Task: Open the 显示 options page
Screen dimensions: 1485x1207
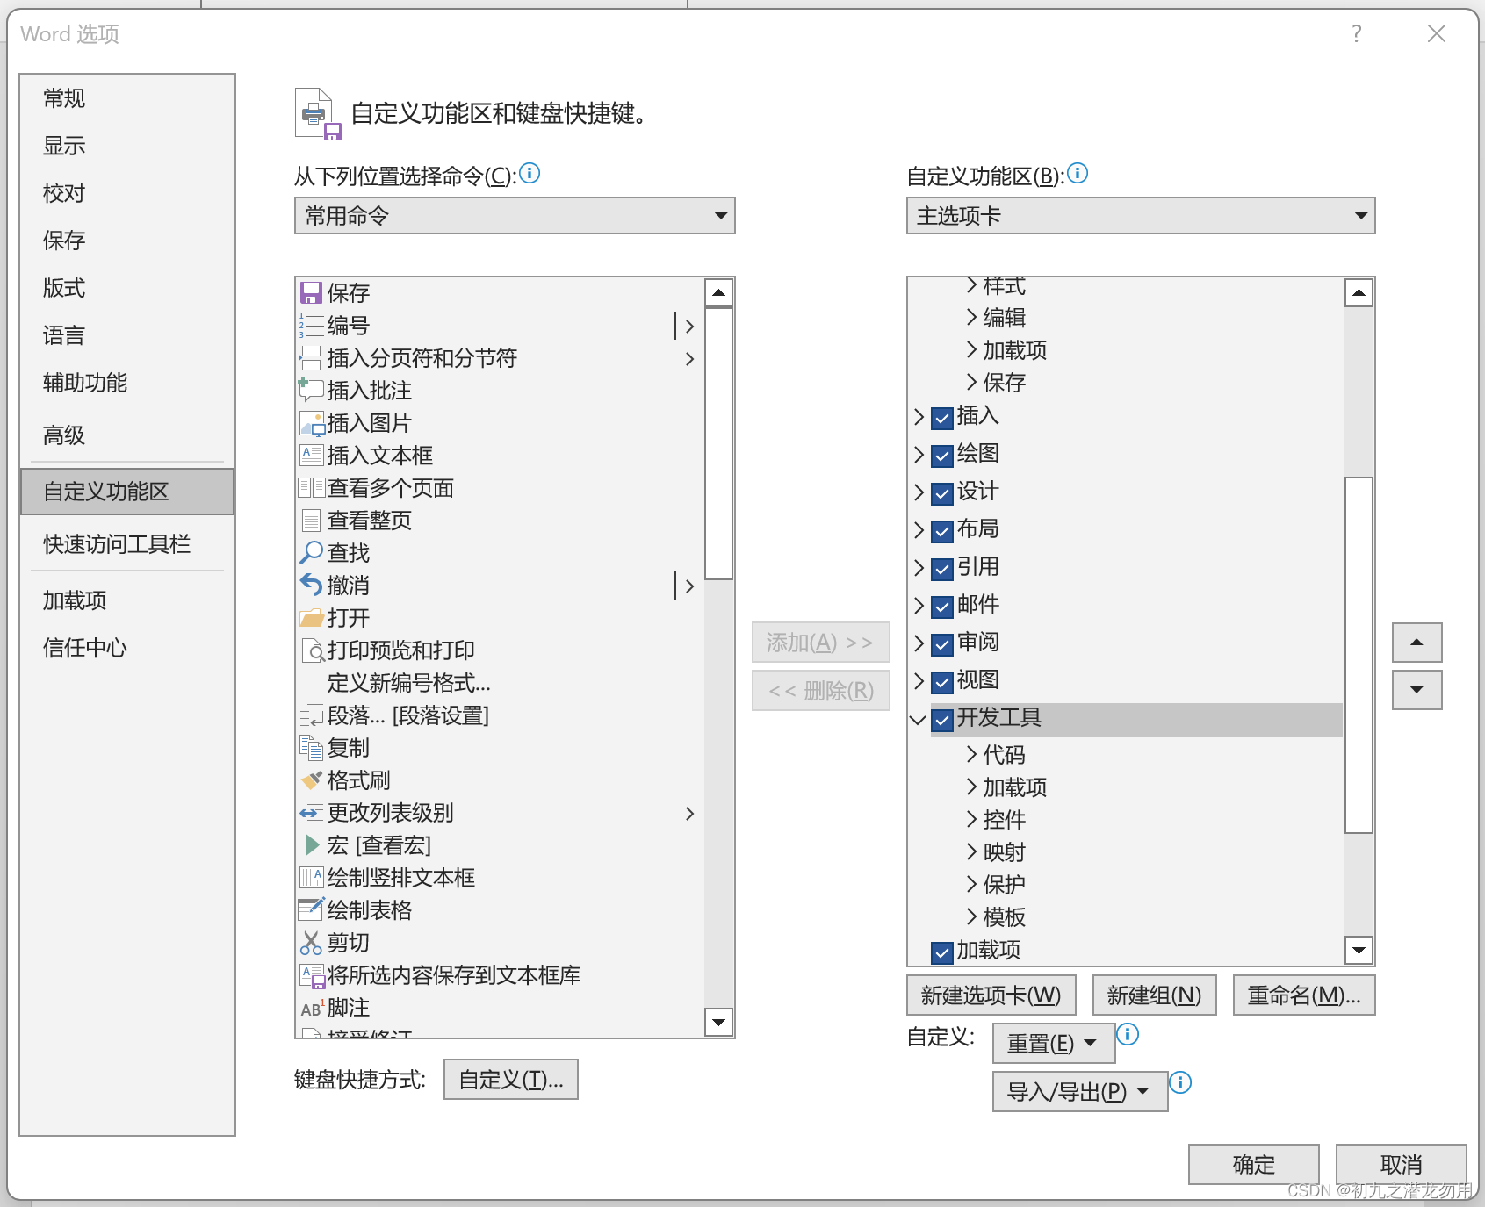Action: pyautogui.click(x=127, y=146)
